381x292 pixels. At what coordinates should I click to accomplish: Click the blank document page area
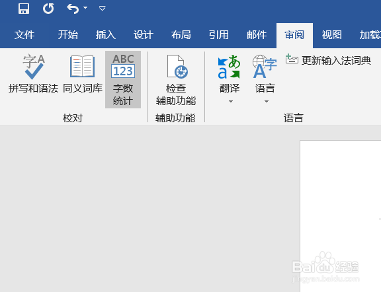click(341, 216)
